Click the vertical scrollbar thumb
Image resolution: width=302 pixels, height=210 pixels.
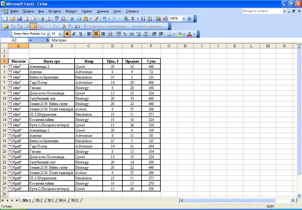[299, 112]
